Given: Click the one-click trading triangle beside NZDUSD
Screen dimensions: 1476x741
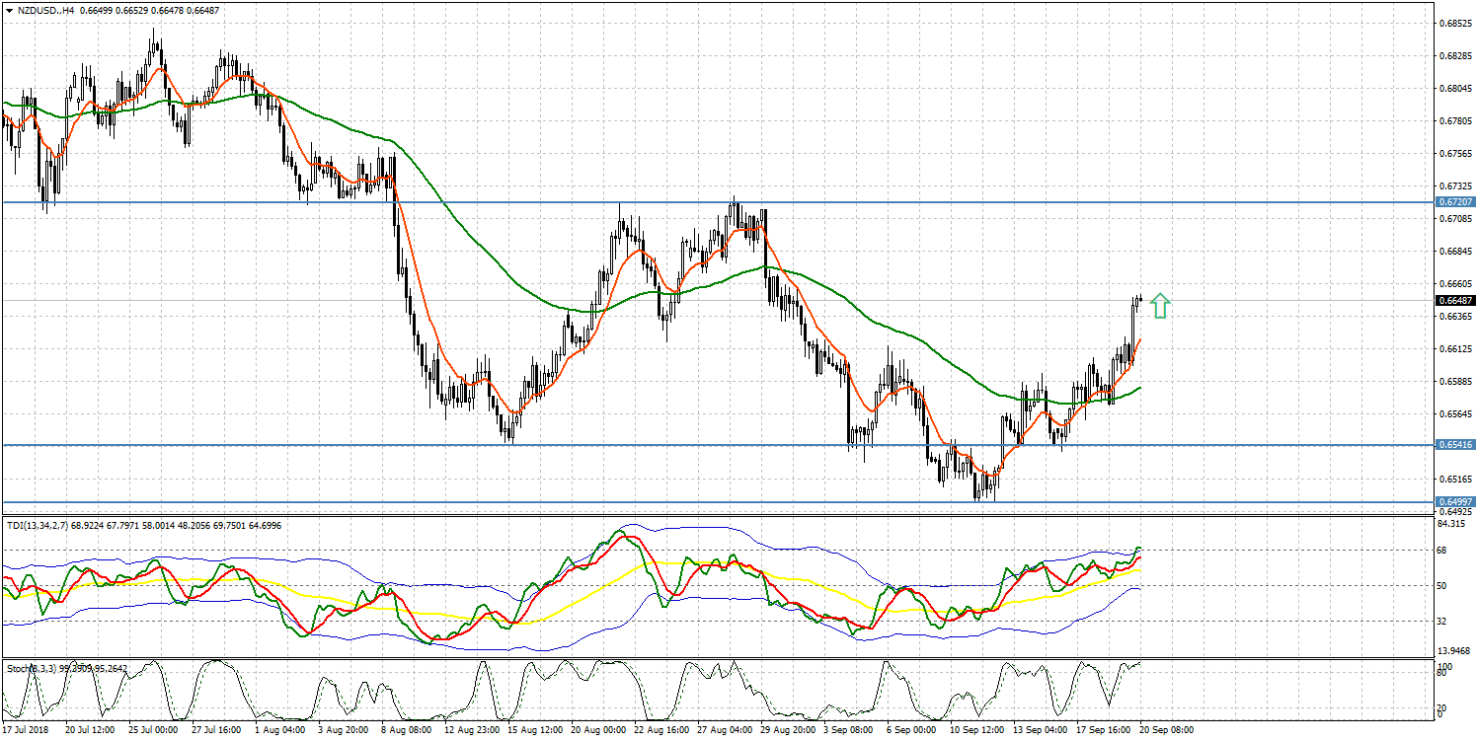Looking at the screenshot, I should pyautogui.click(x=8, y=10).
